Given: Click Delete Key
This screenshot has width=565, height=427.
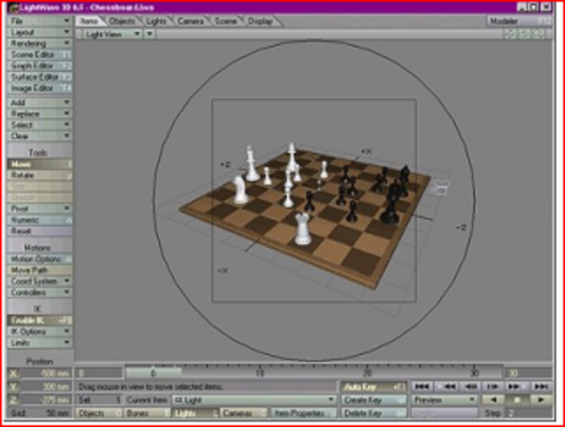Looking at the screenshot, I should pos(373,413).
